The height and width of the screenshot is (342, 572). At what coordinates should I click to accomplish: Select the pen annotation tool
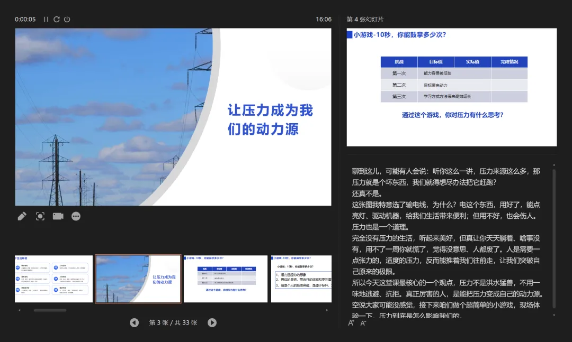point(22,216)
